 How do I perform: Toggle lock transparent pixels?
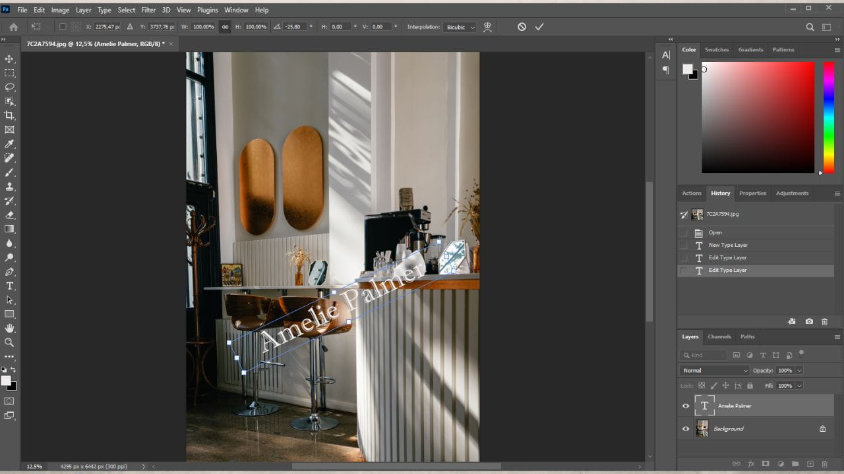click(x=702, y=386)
